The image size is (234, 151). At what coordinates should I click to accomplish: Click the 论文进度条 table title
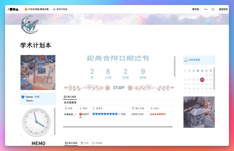pyautogui.click(x=70, y=103)
